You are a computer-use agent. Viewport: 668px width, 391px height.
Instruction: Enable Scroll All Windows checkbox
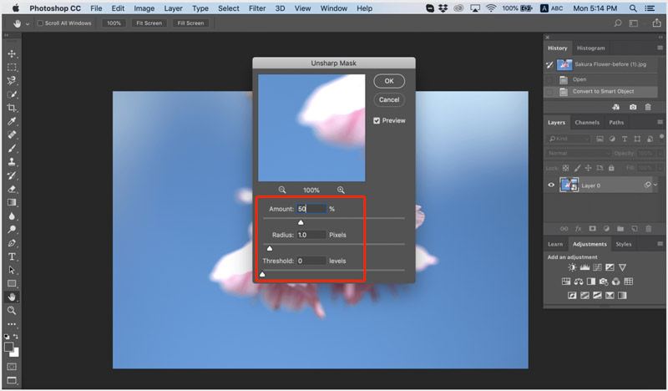point(40,23)
